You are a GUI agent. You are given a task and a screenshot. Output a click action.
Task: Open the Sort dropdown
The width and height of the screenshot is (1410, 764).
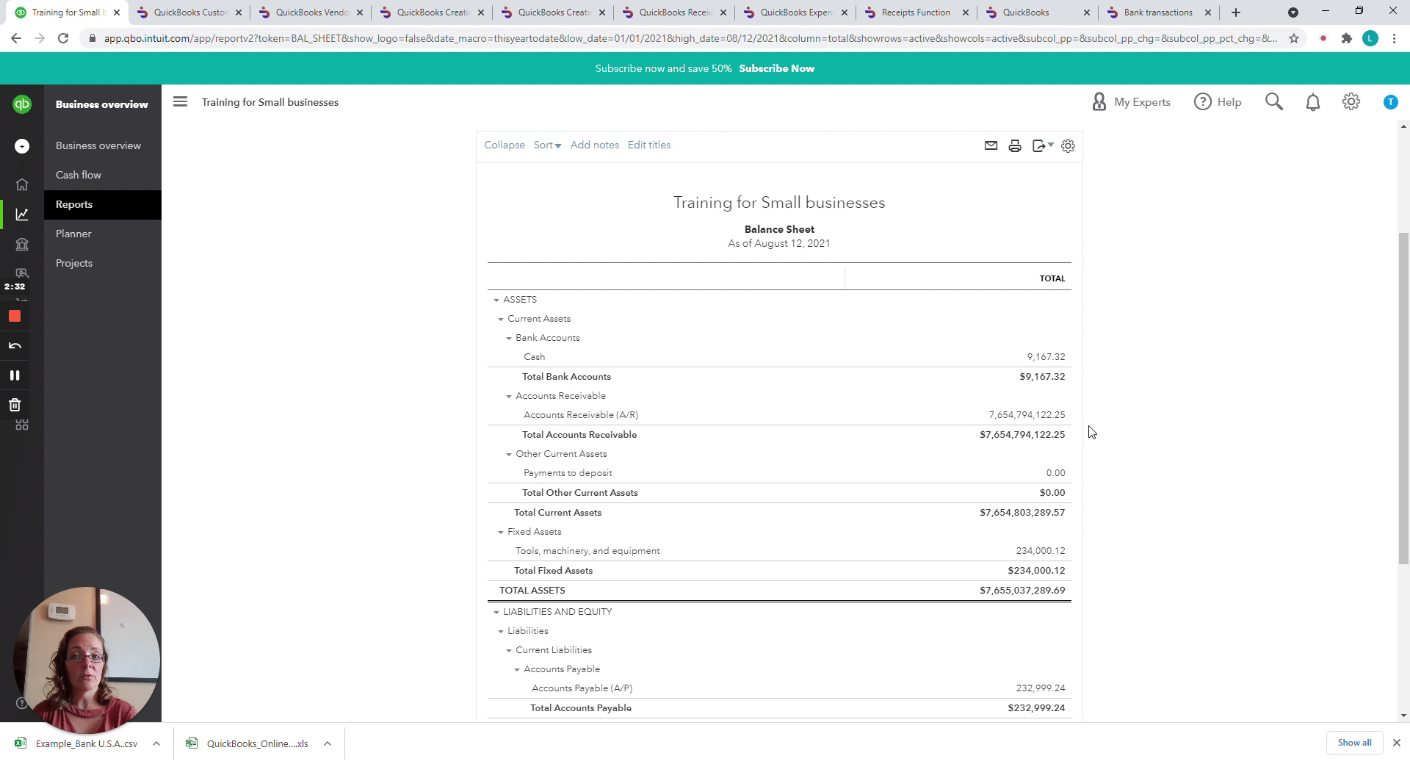click(547, 145)
